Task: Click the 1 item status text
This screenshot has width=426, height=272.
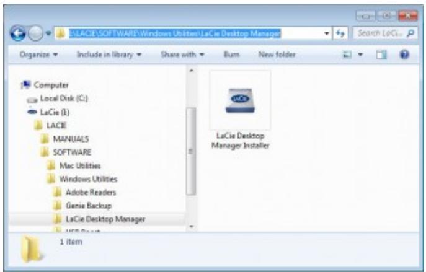Action: (71, 242)
